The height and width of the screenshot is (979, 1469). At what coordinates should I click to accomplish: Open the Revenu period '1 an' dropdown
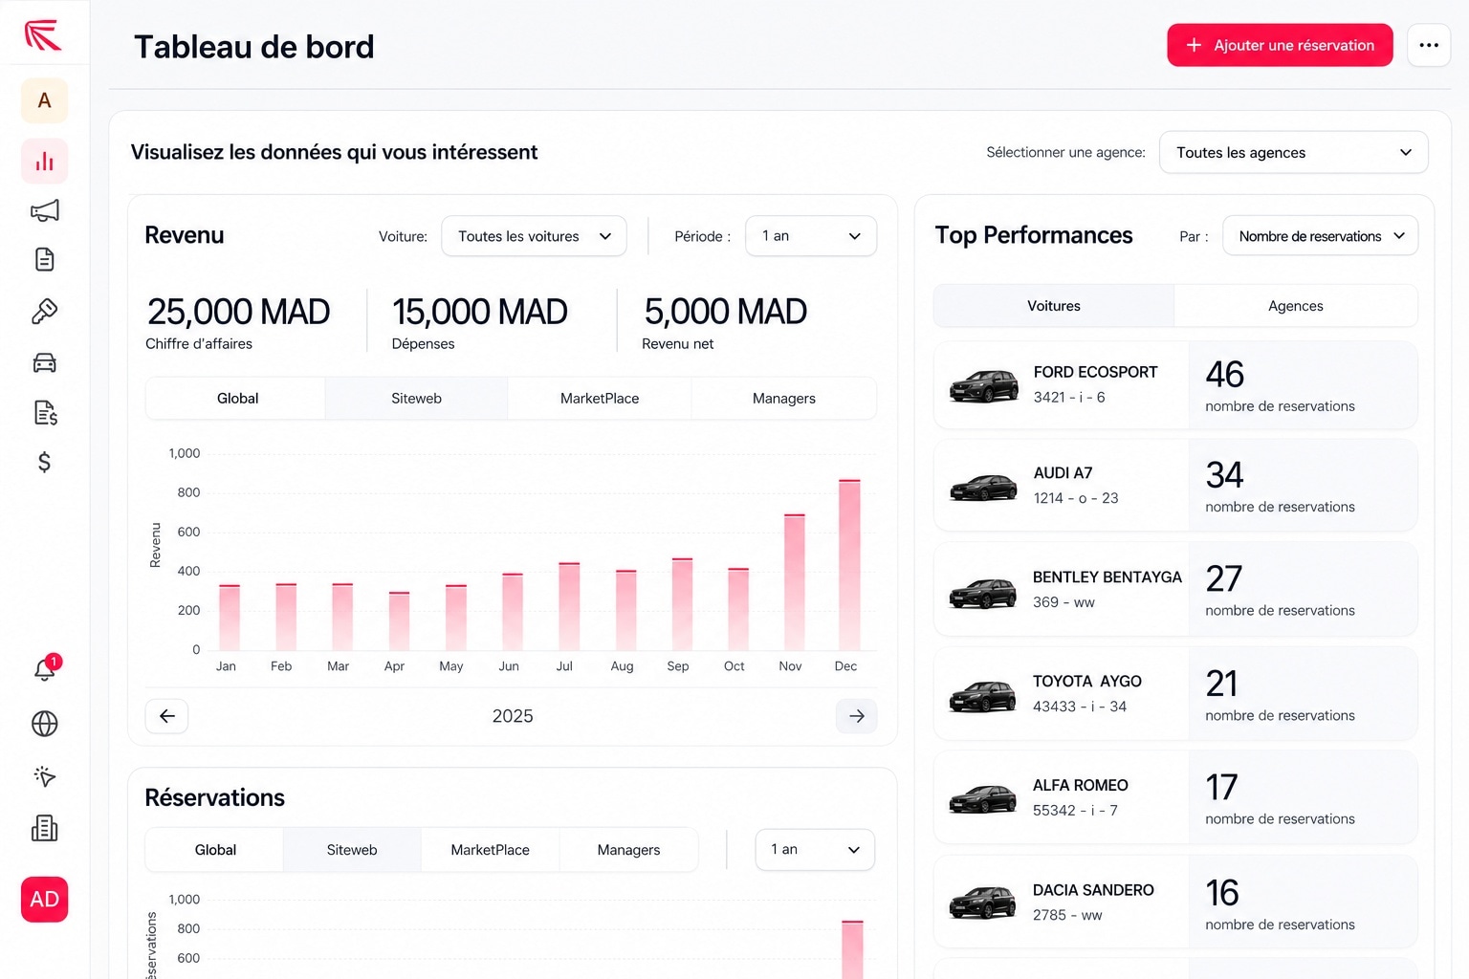point(811,236)
